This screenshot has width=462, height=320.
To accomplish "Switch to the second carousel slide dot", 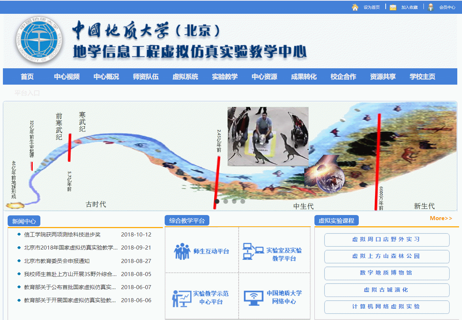I will tap(226, 201).
